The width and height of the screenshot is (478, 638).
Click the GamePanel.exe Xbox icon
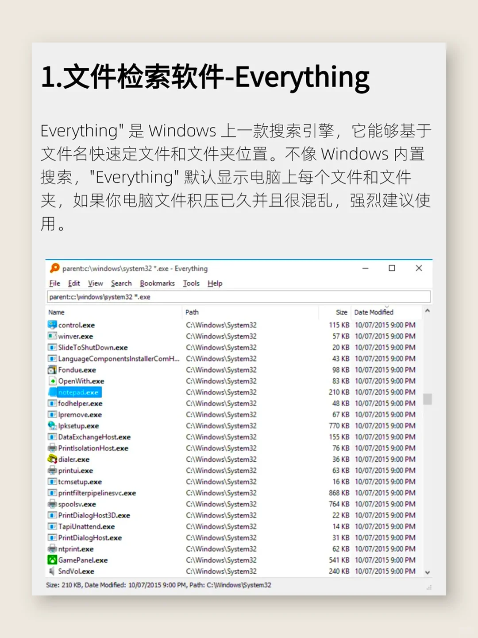point(52,560)
